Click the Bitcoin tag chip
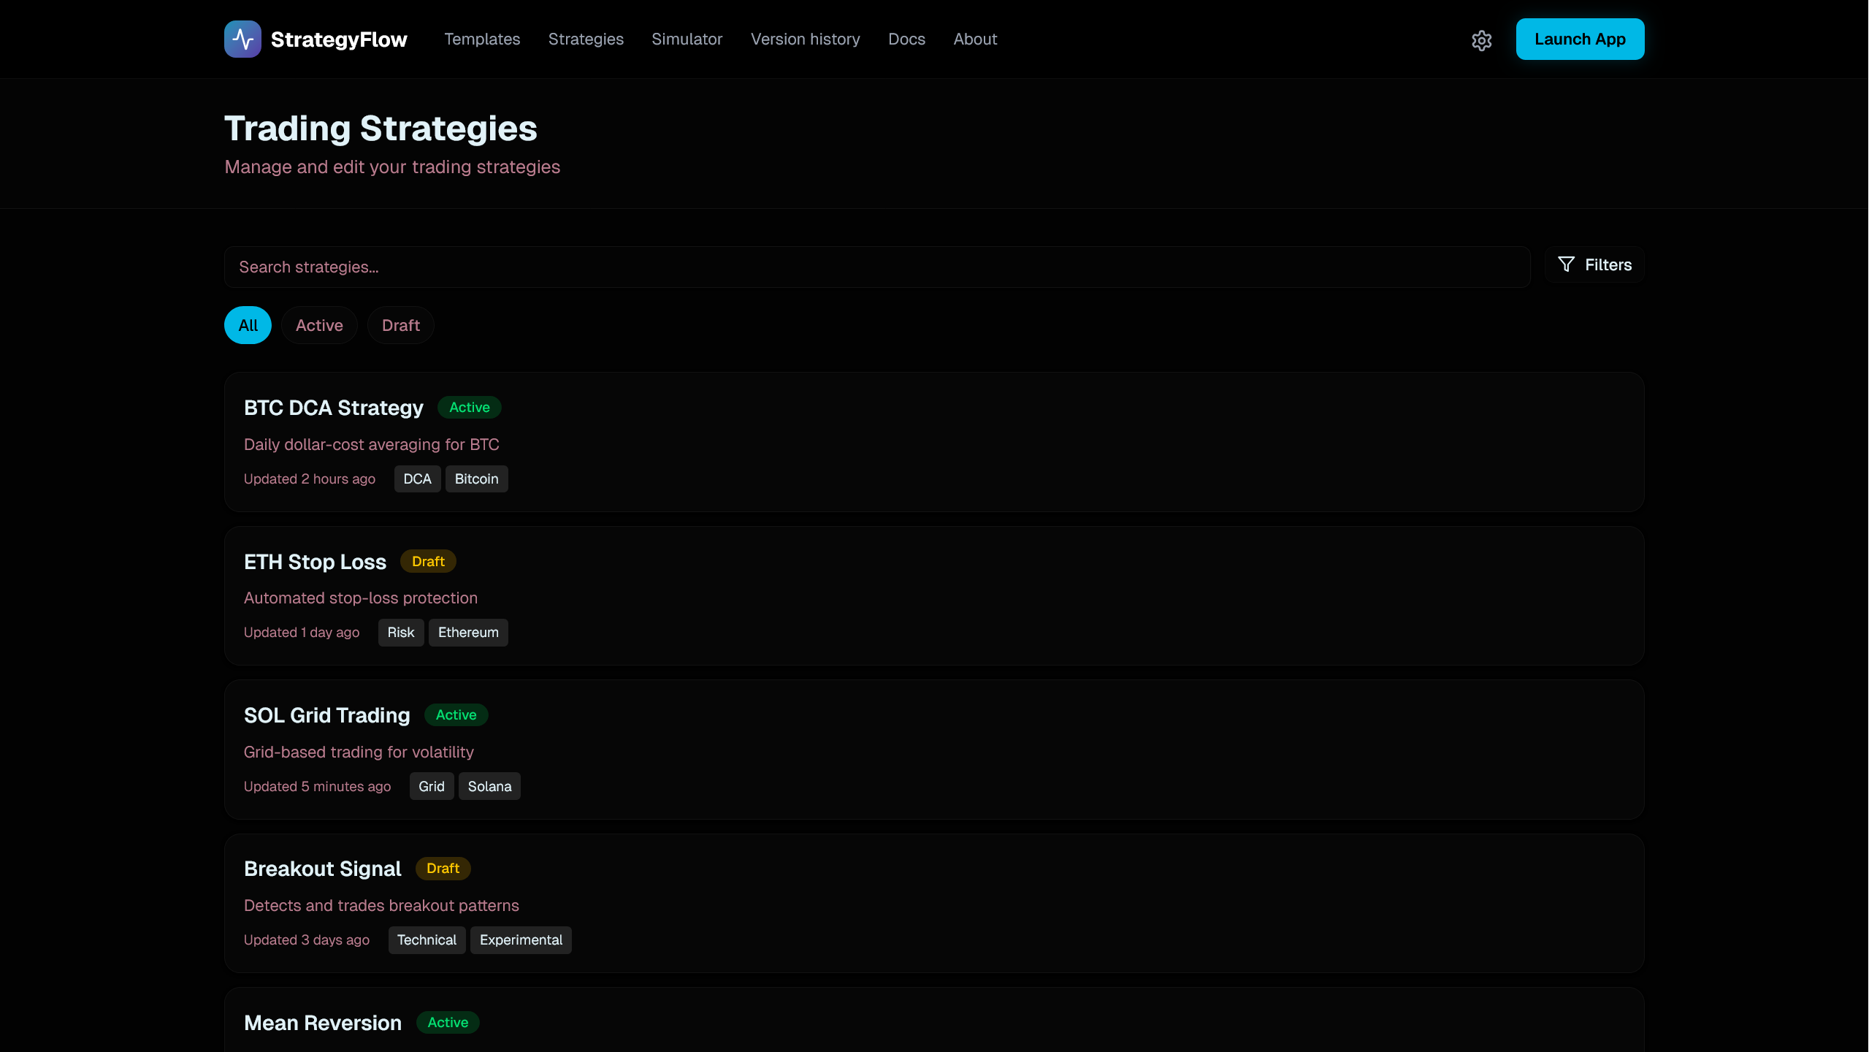Viewport: 1869px width, 1052px height. point(476,479)
